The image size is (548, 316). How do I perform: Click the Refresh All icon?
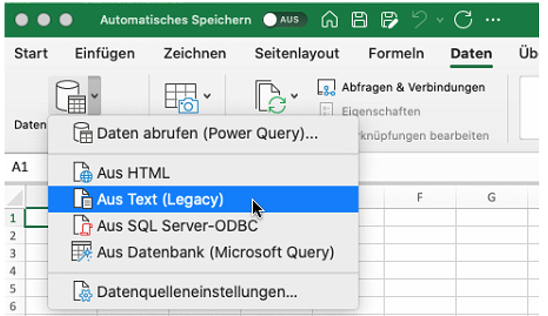click(271, 97)
